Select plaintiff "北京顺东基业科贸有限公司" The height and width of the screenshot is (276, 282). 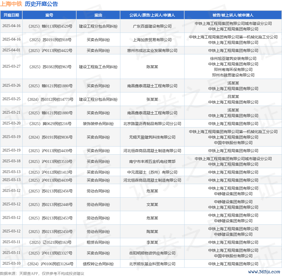tap(152, 264)
